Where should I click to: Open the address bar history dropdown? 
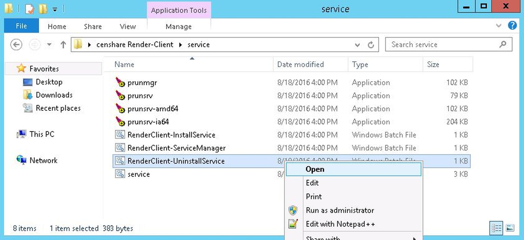point(357,45)
